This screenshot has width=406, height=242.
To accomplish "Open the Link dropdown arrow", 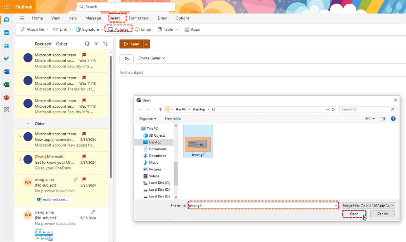I will coord(70,29).
